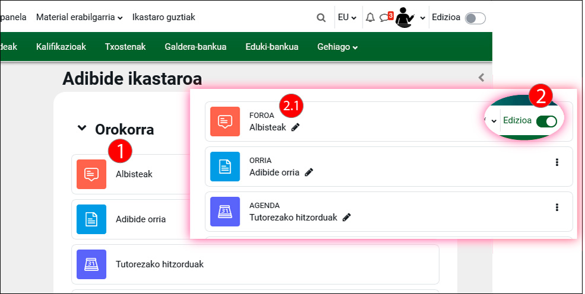
Task: Open the Ikastaro guztiak link
Action: 163,18
